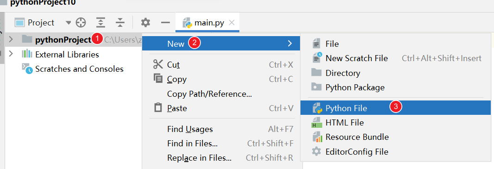The image size is (494, 169).
Task: Expand the pythonProject folder node
Action: [x=11, y=39]
